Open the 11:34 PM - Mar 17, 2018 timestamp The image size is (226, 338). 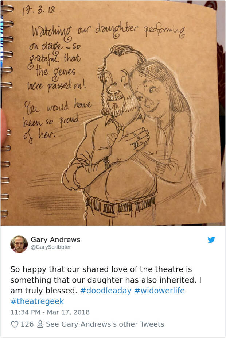coord(50,312)
